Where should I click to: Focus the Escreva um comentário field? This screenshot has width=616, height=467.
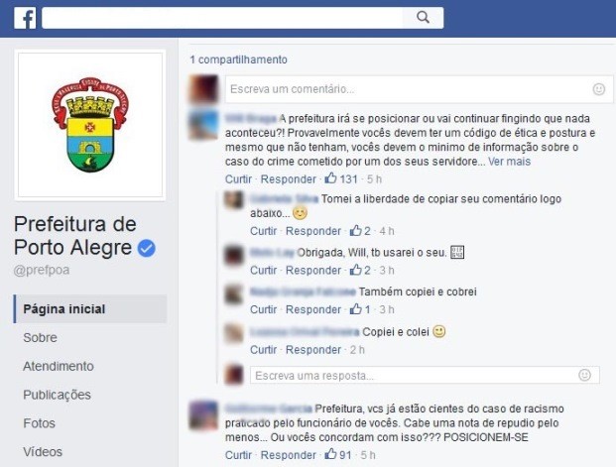pos(420,89)
